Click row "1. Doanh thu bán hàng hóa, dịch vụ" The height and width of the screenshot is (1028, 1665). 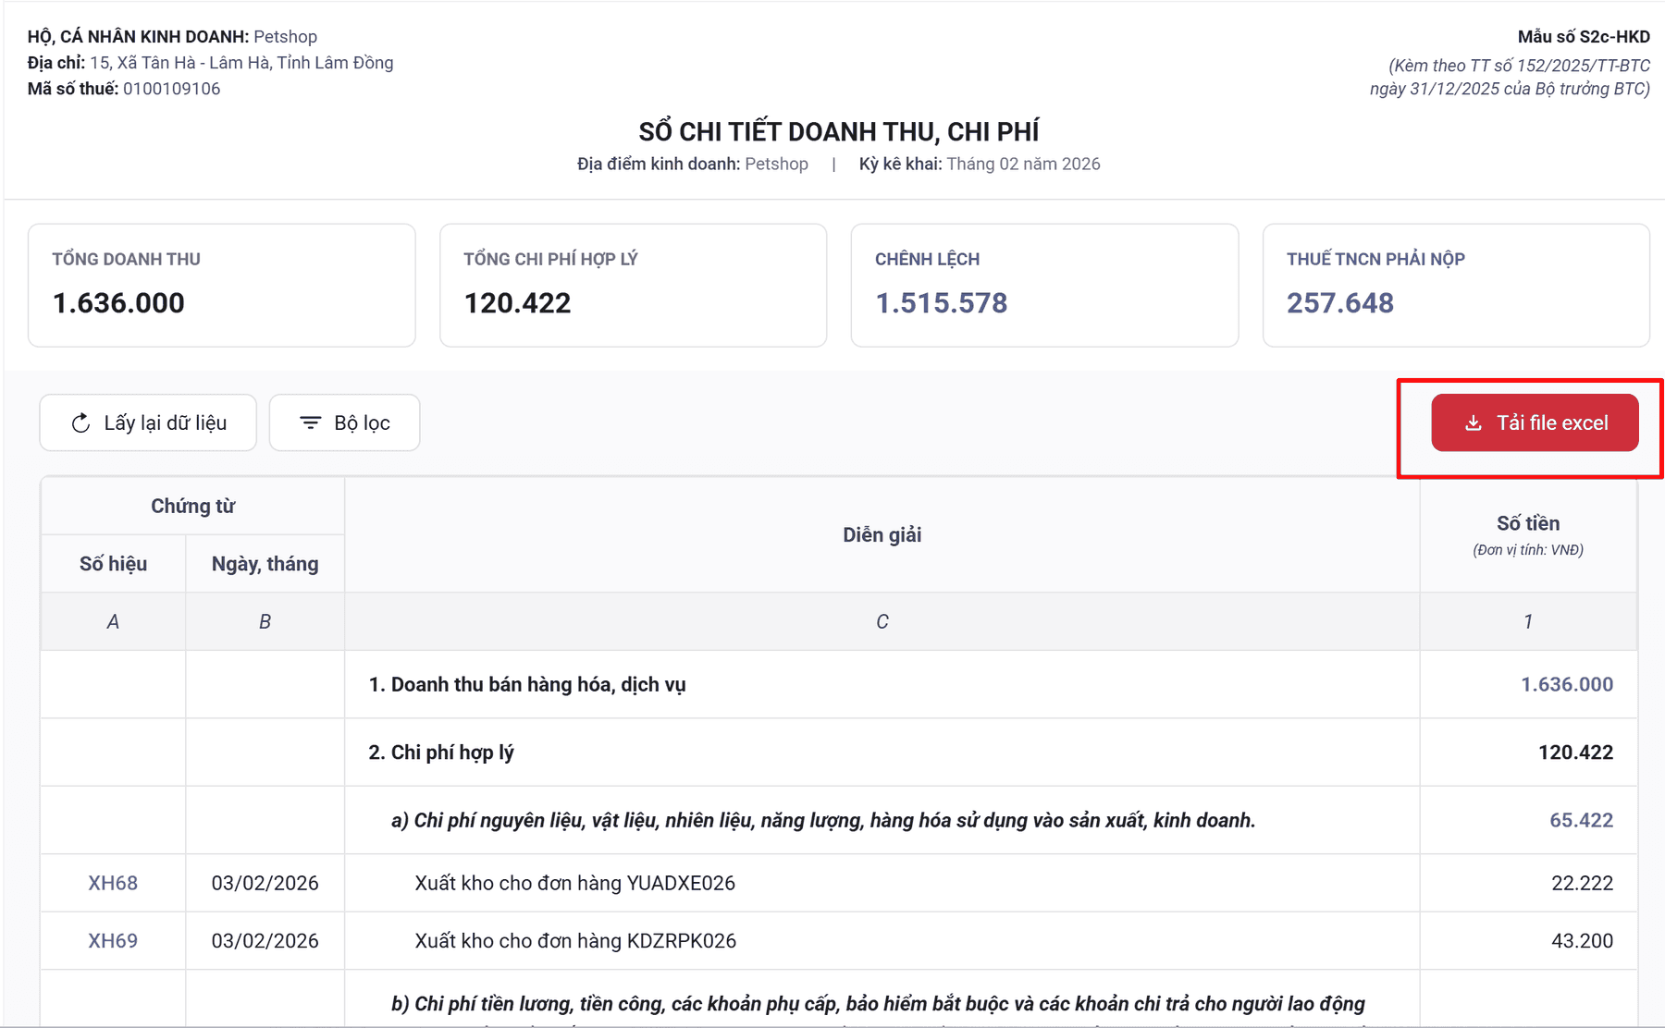(838, 684)
